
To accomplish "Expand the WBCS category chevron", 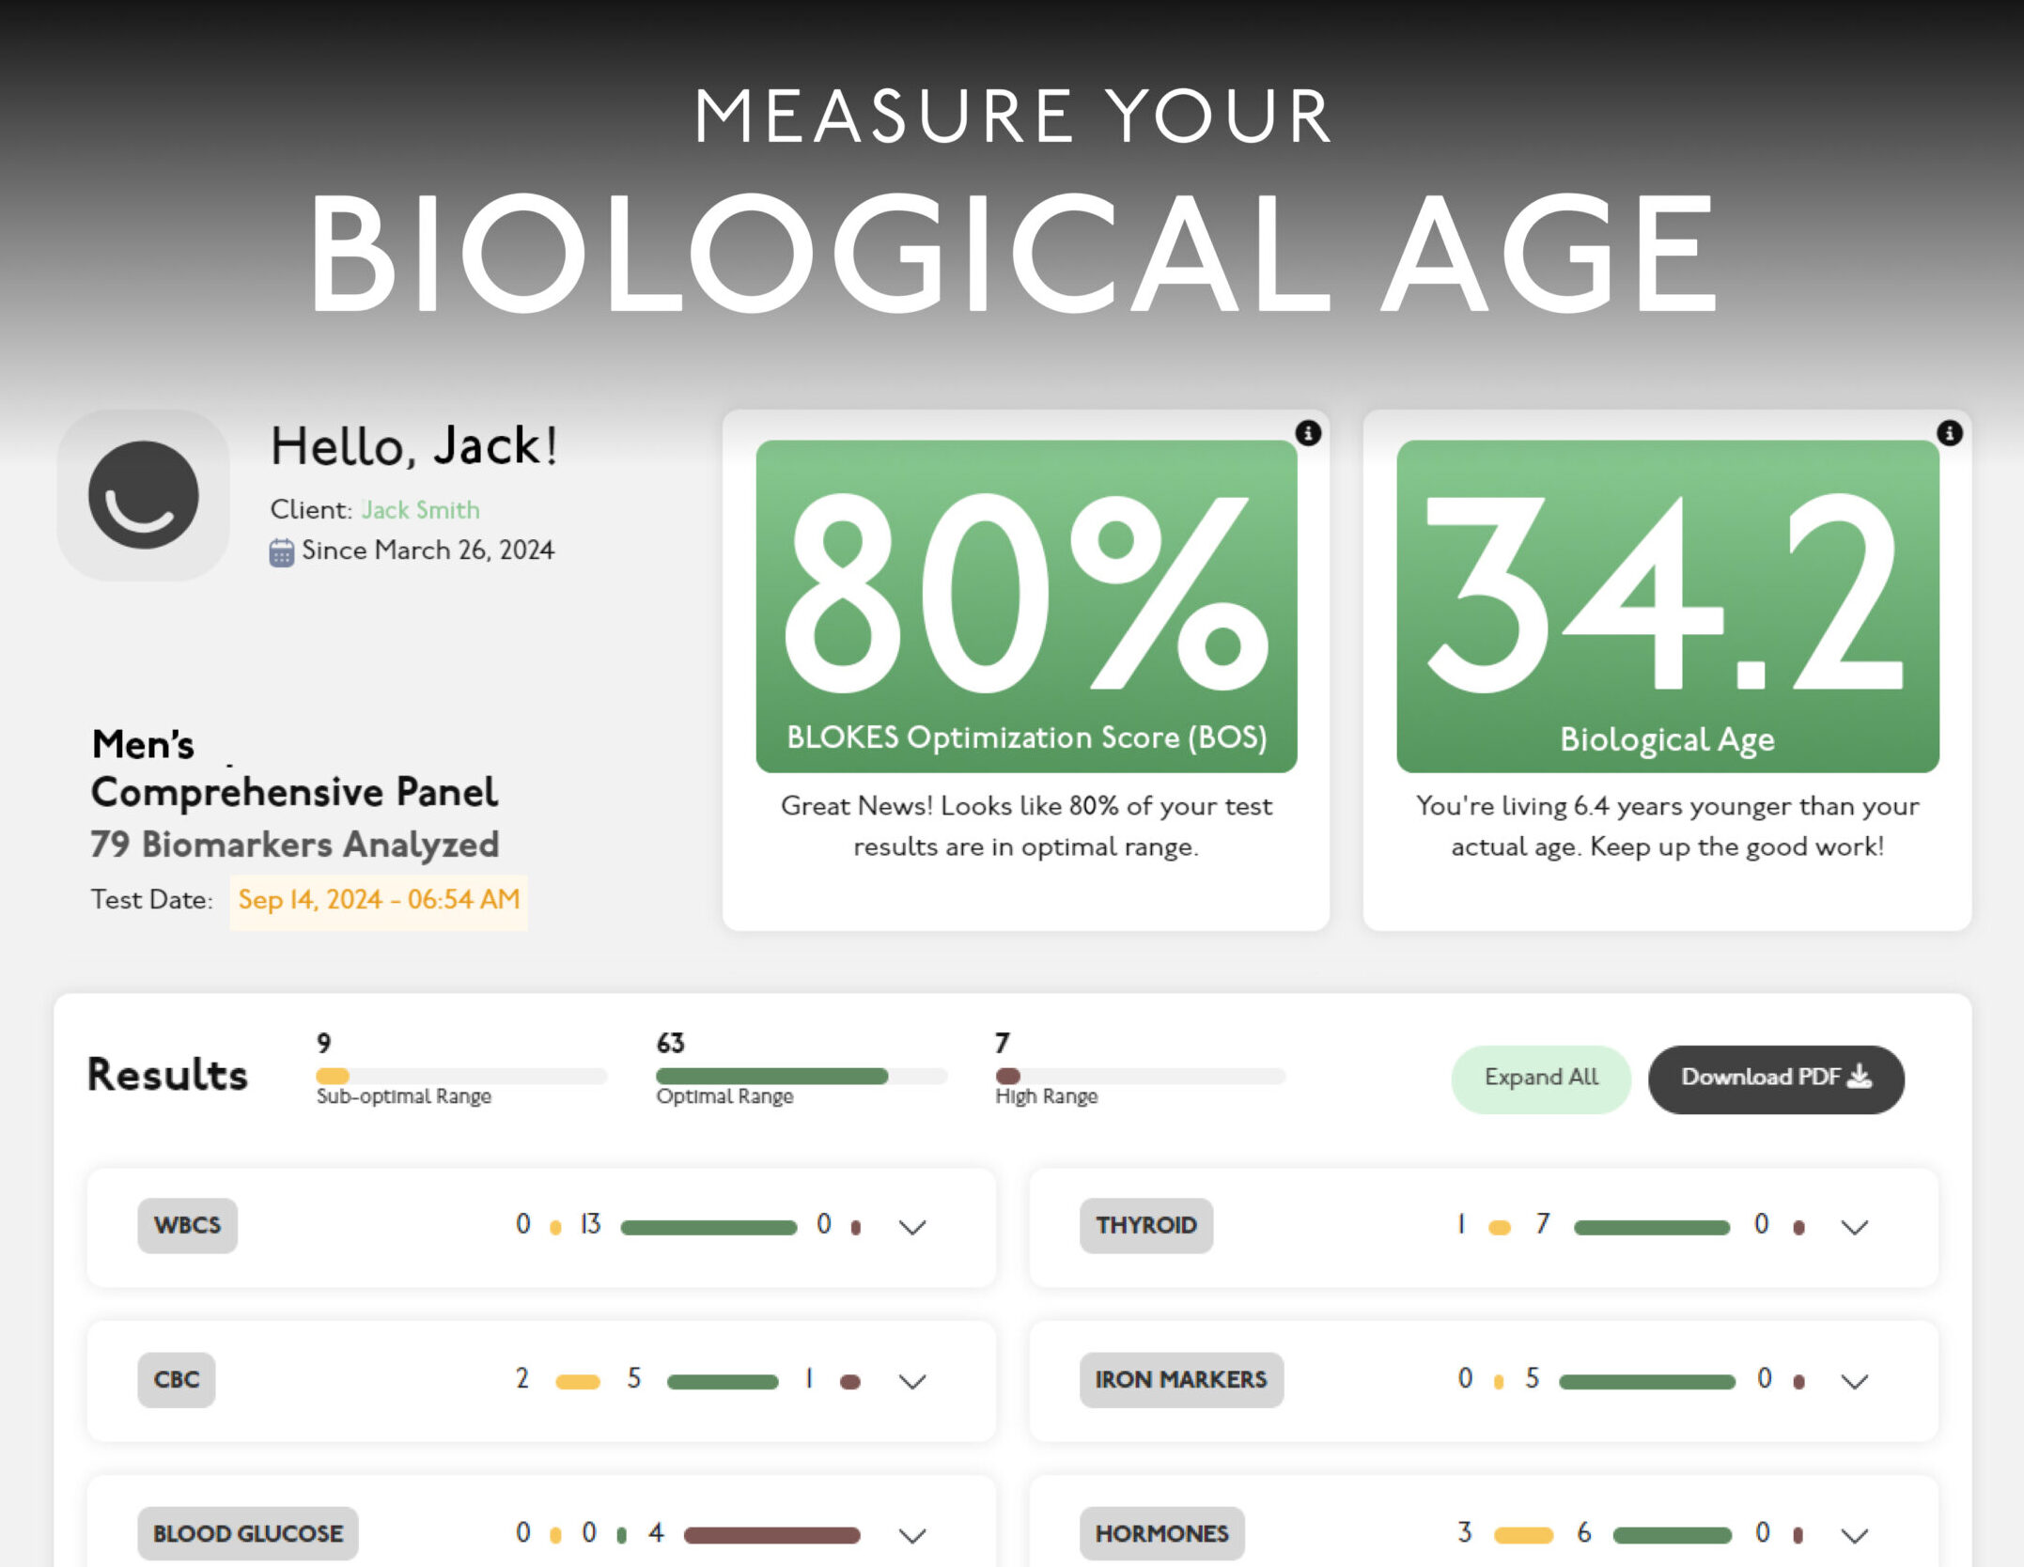I will pos(912,1227).
